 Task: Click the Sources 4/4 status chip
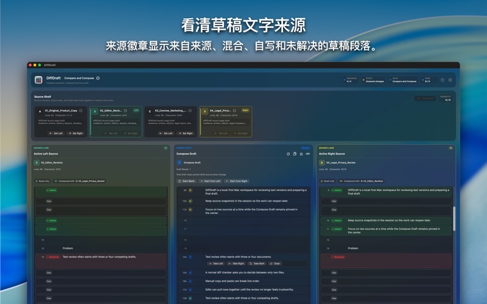[x=351, y=80]
